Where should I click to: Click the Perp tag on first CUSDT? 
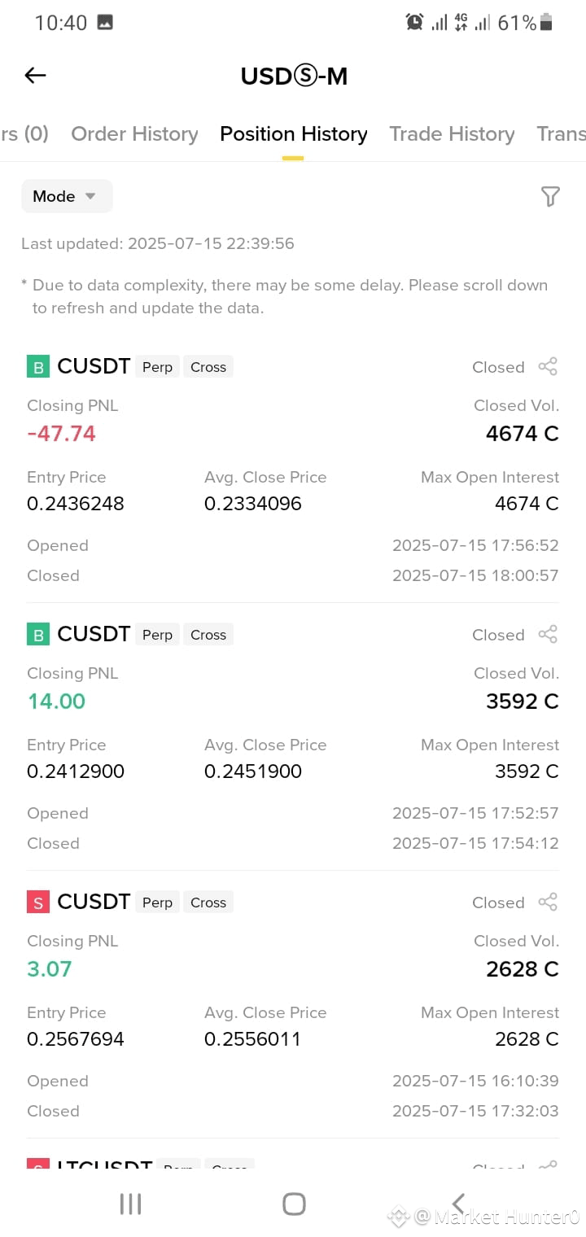click(x=157, y=367)
